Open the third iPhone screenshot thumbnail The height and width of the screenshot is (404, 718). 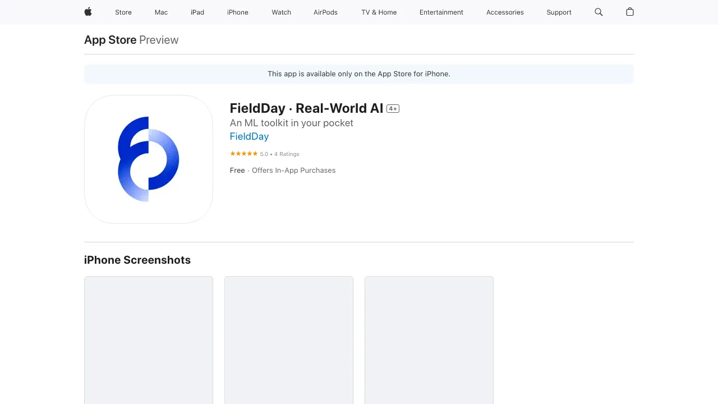[429, 340]
